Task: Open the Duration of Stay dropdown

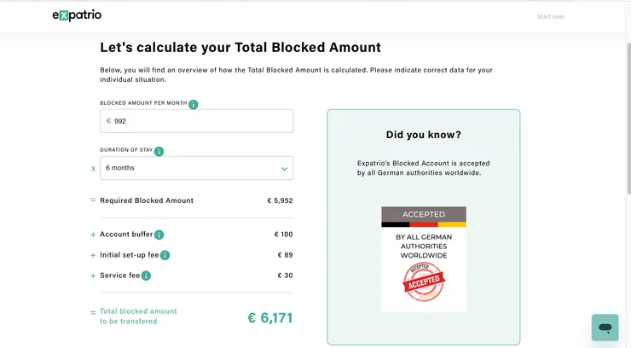Action: point(196,168)
